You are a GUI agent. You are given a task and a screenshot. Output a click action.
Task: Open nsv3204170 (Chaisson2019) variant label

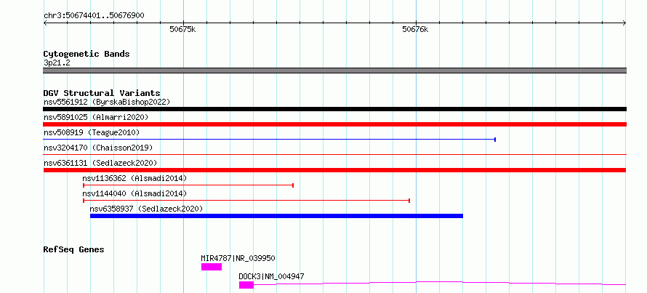[98, 148]
